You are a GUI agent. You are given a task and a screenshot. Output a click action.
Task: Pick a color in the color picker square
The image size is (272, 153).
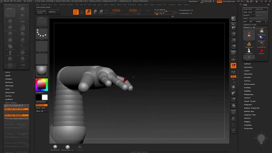click(x=42, y=85)
